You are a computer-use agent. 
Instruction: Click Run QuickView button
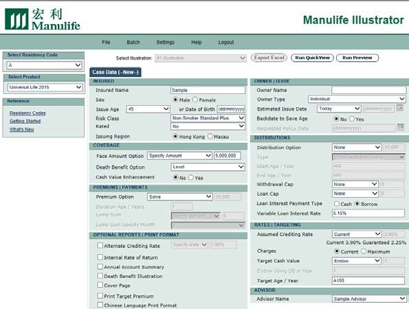click(312, 58)
